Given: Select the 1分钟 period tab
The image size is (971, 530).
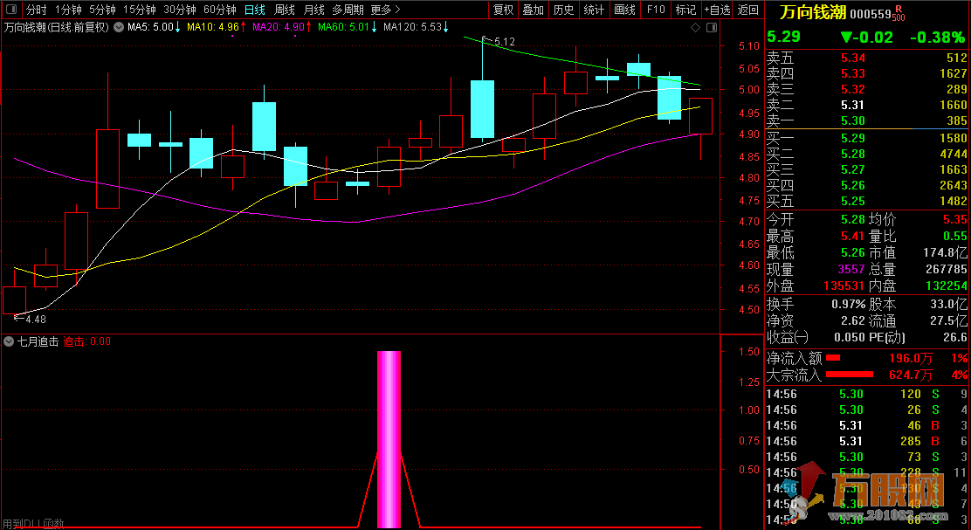Looking at the screenshot, I should (x=68, y=10).
